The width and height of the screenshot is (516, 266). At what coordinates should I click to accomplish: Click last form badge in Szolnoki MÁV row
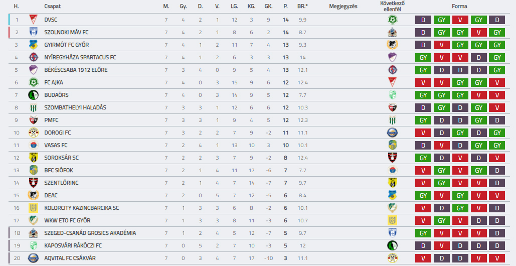tap(497, 32)
